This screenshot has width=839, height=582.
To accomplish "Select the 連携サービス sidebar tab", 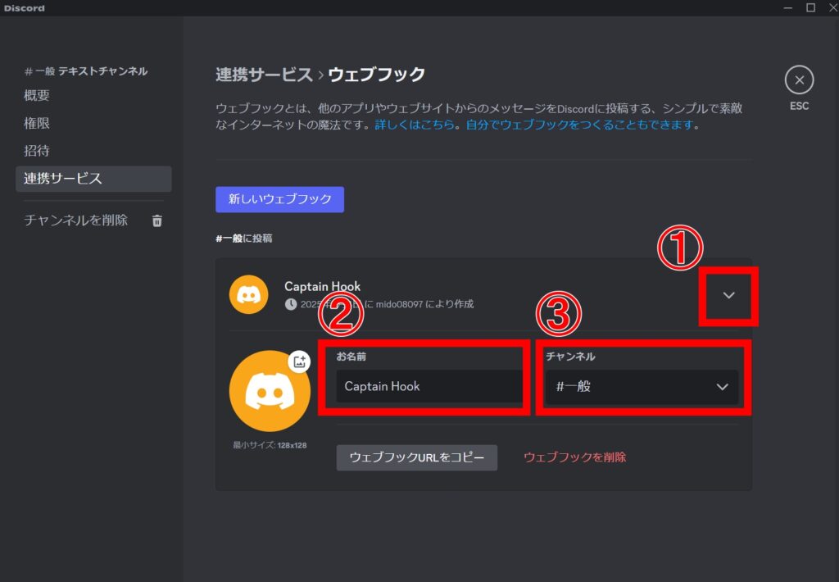I will (93, 179).
